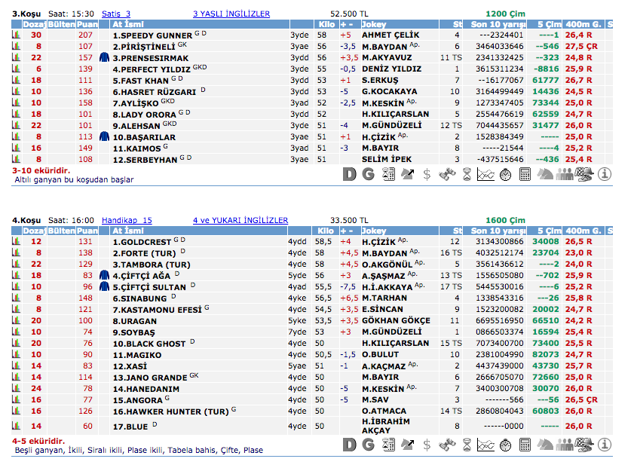The image size is (634, 471).
Task: Click the G icon under race 4
Action: (368, 445)
